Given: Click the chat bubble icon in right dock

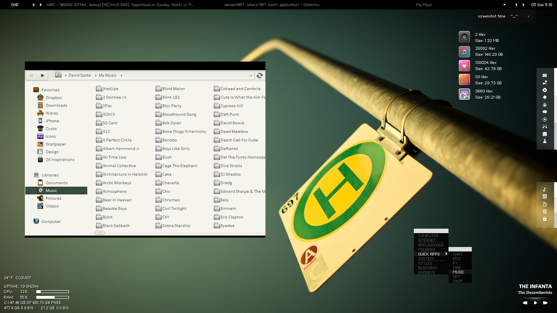Looking at the screenshot, I should 545,112.
